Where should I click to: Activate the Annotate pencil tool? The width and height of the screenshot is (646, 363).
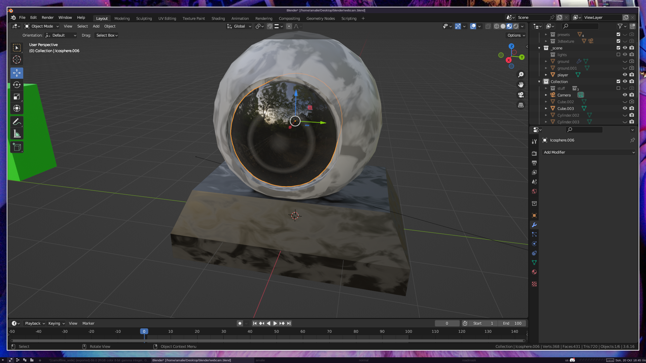point(17,122)
